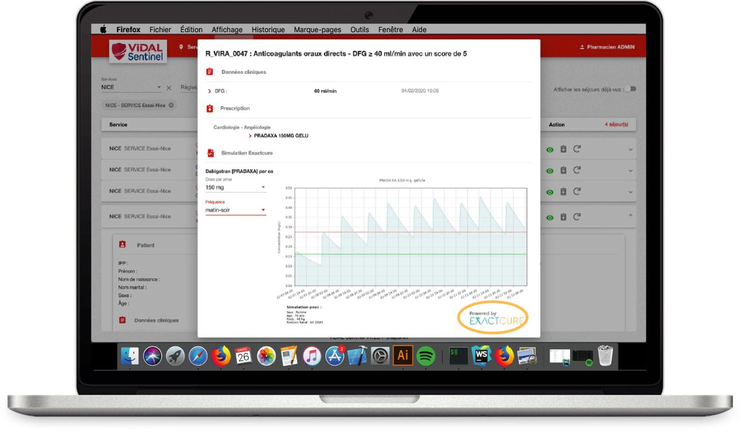Click the Simulation Exactcure section icon
This screenshot has width=741, height=446.
(x=210, y=152)
